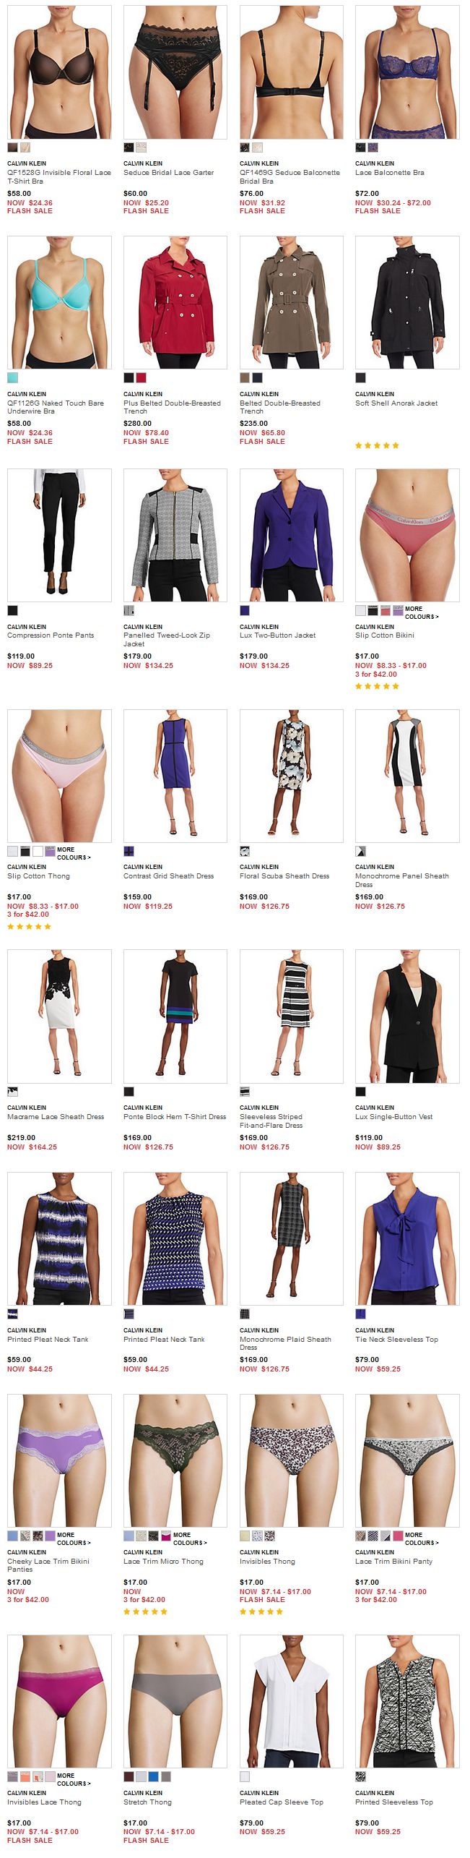
Task: Click the Macrame Lace Sheath Dress title
Action: pos(56,1117)
